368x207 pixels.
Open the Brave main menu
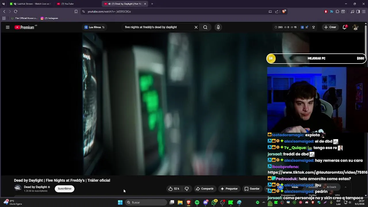click(x=364, y=11)
